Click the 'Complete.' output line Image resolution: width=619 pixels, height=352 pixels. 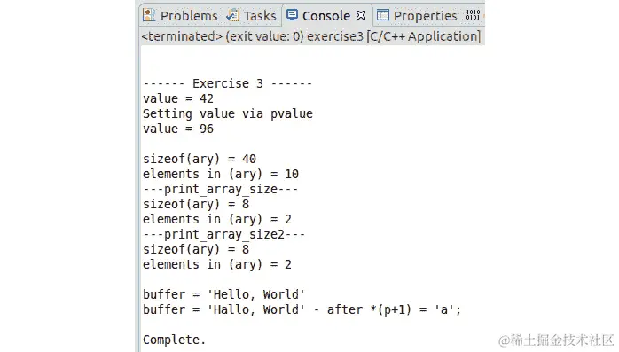tap(174, 340)
